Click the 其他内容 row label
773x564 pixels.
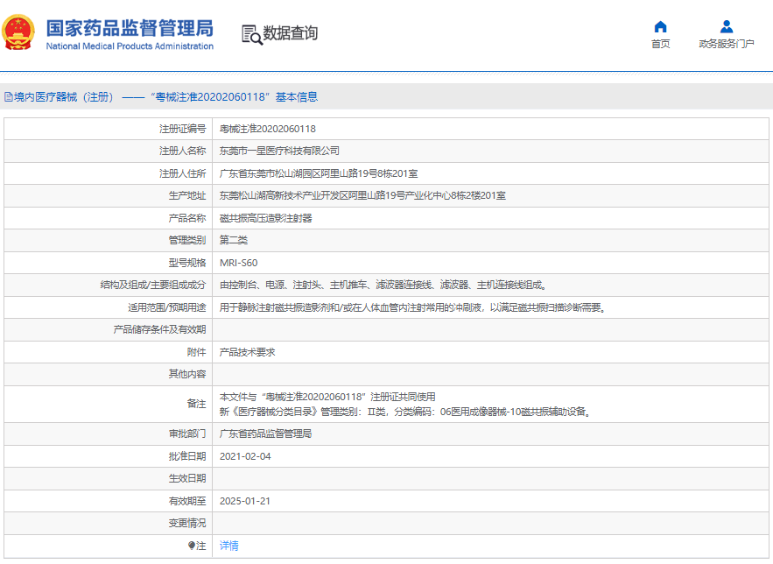click(187, 374)
